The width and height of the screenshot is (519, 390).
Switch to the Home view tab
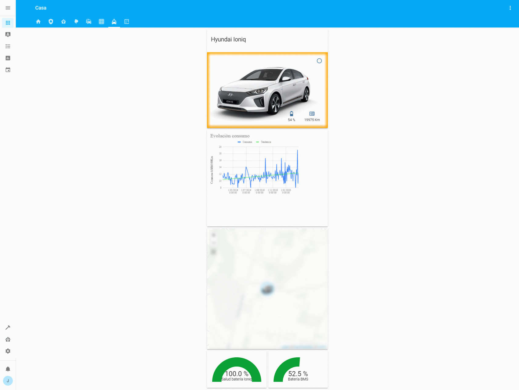point(38,22)
